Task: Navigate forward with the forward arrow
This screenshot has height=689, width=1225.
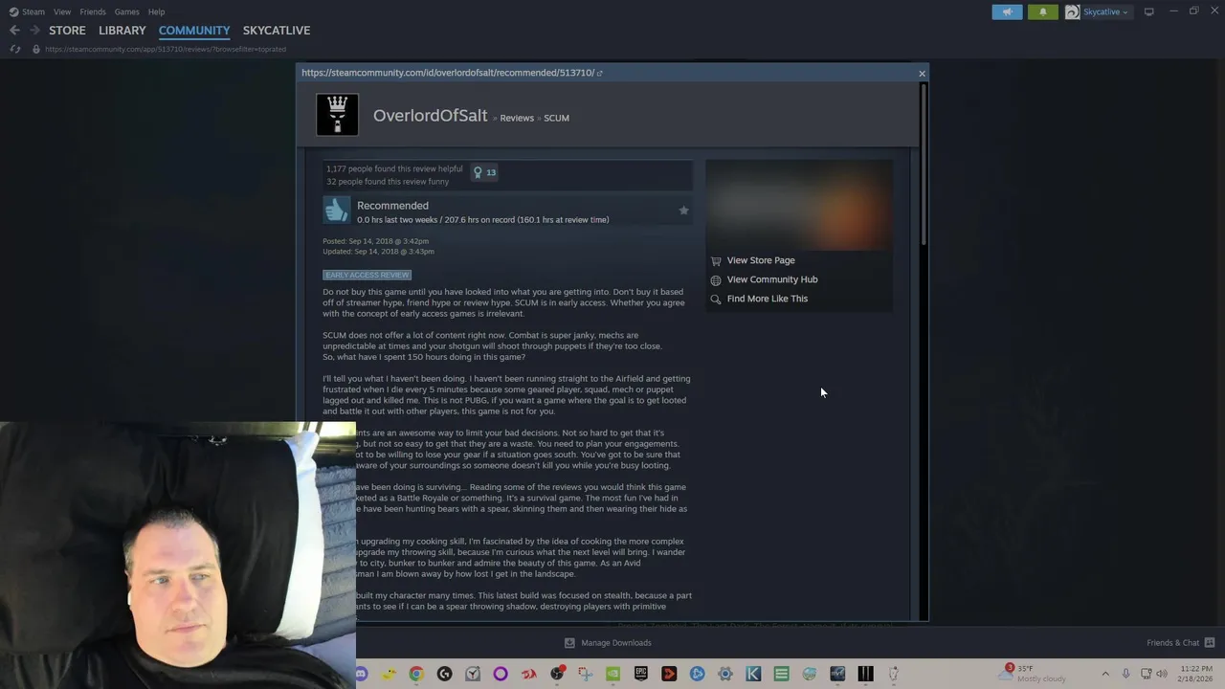Action: 34,31
